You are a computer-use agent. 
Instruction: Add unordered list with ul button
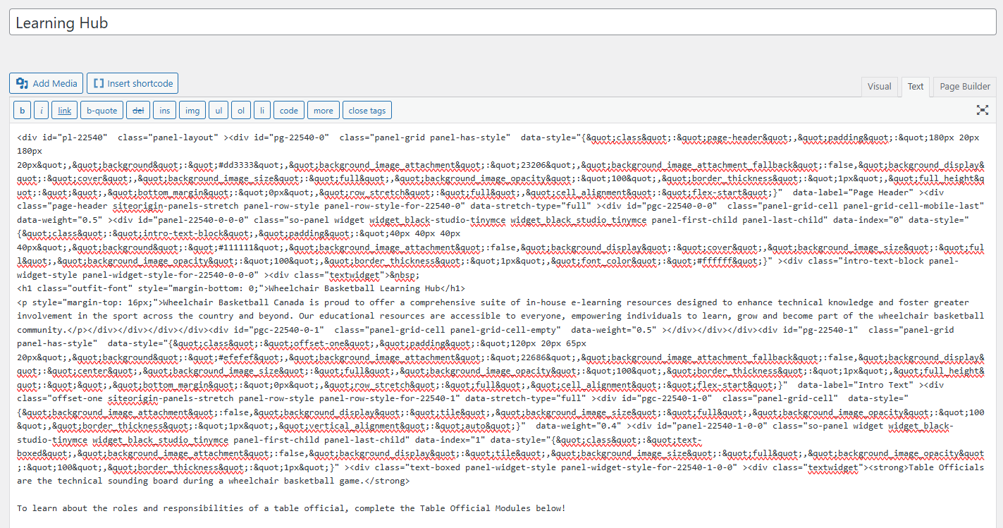tap(219, 111)
